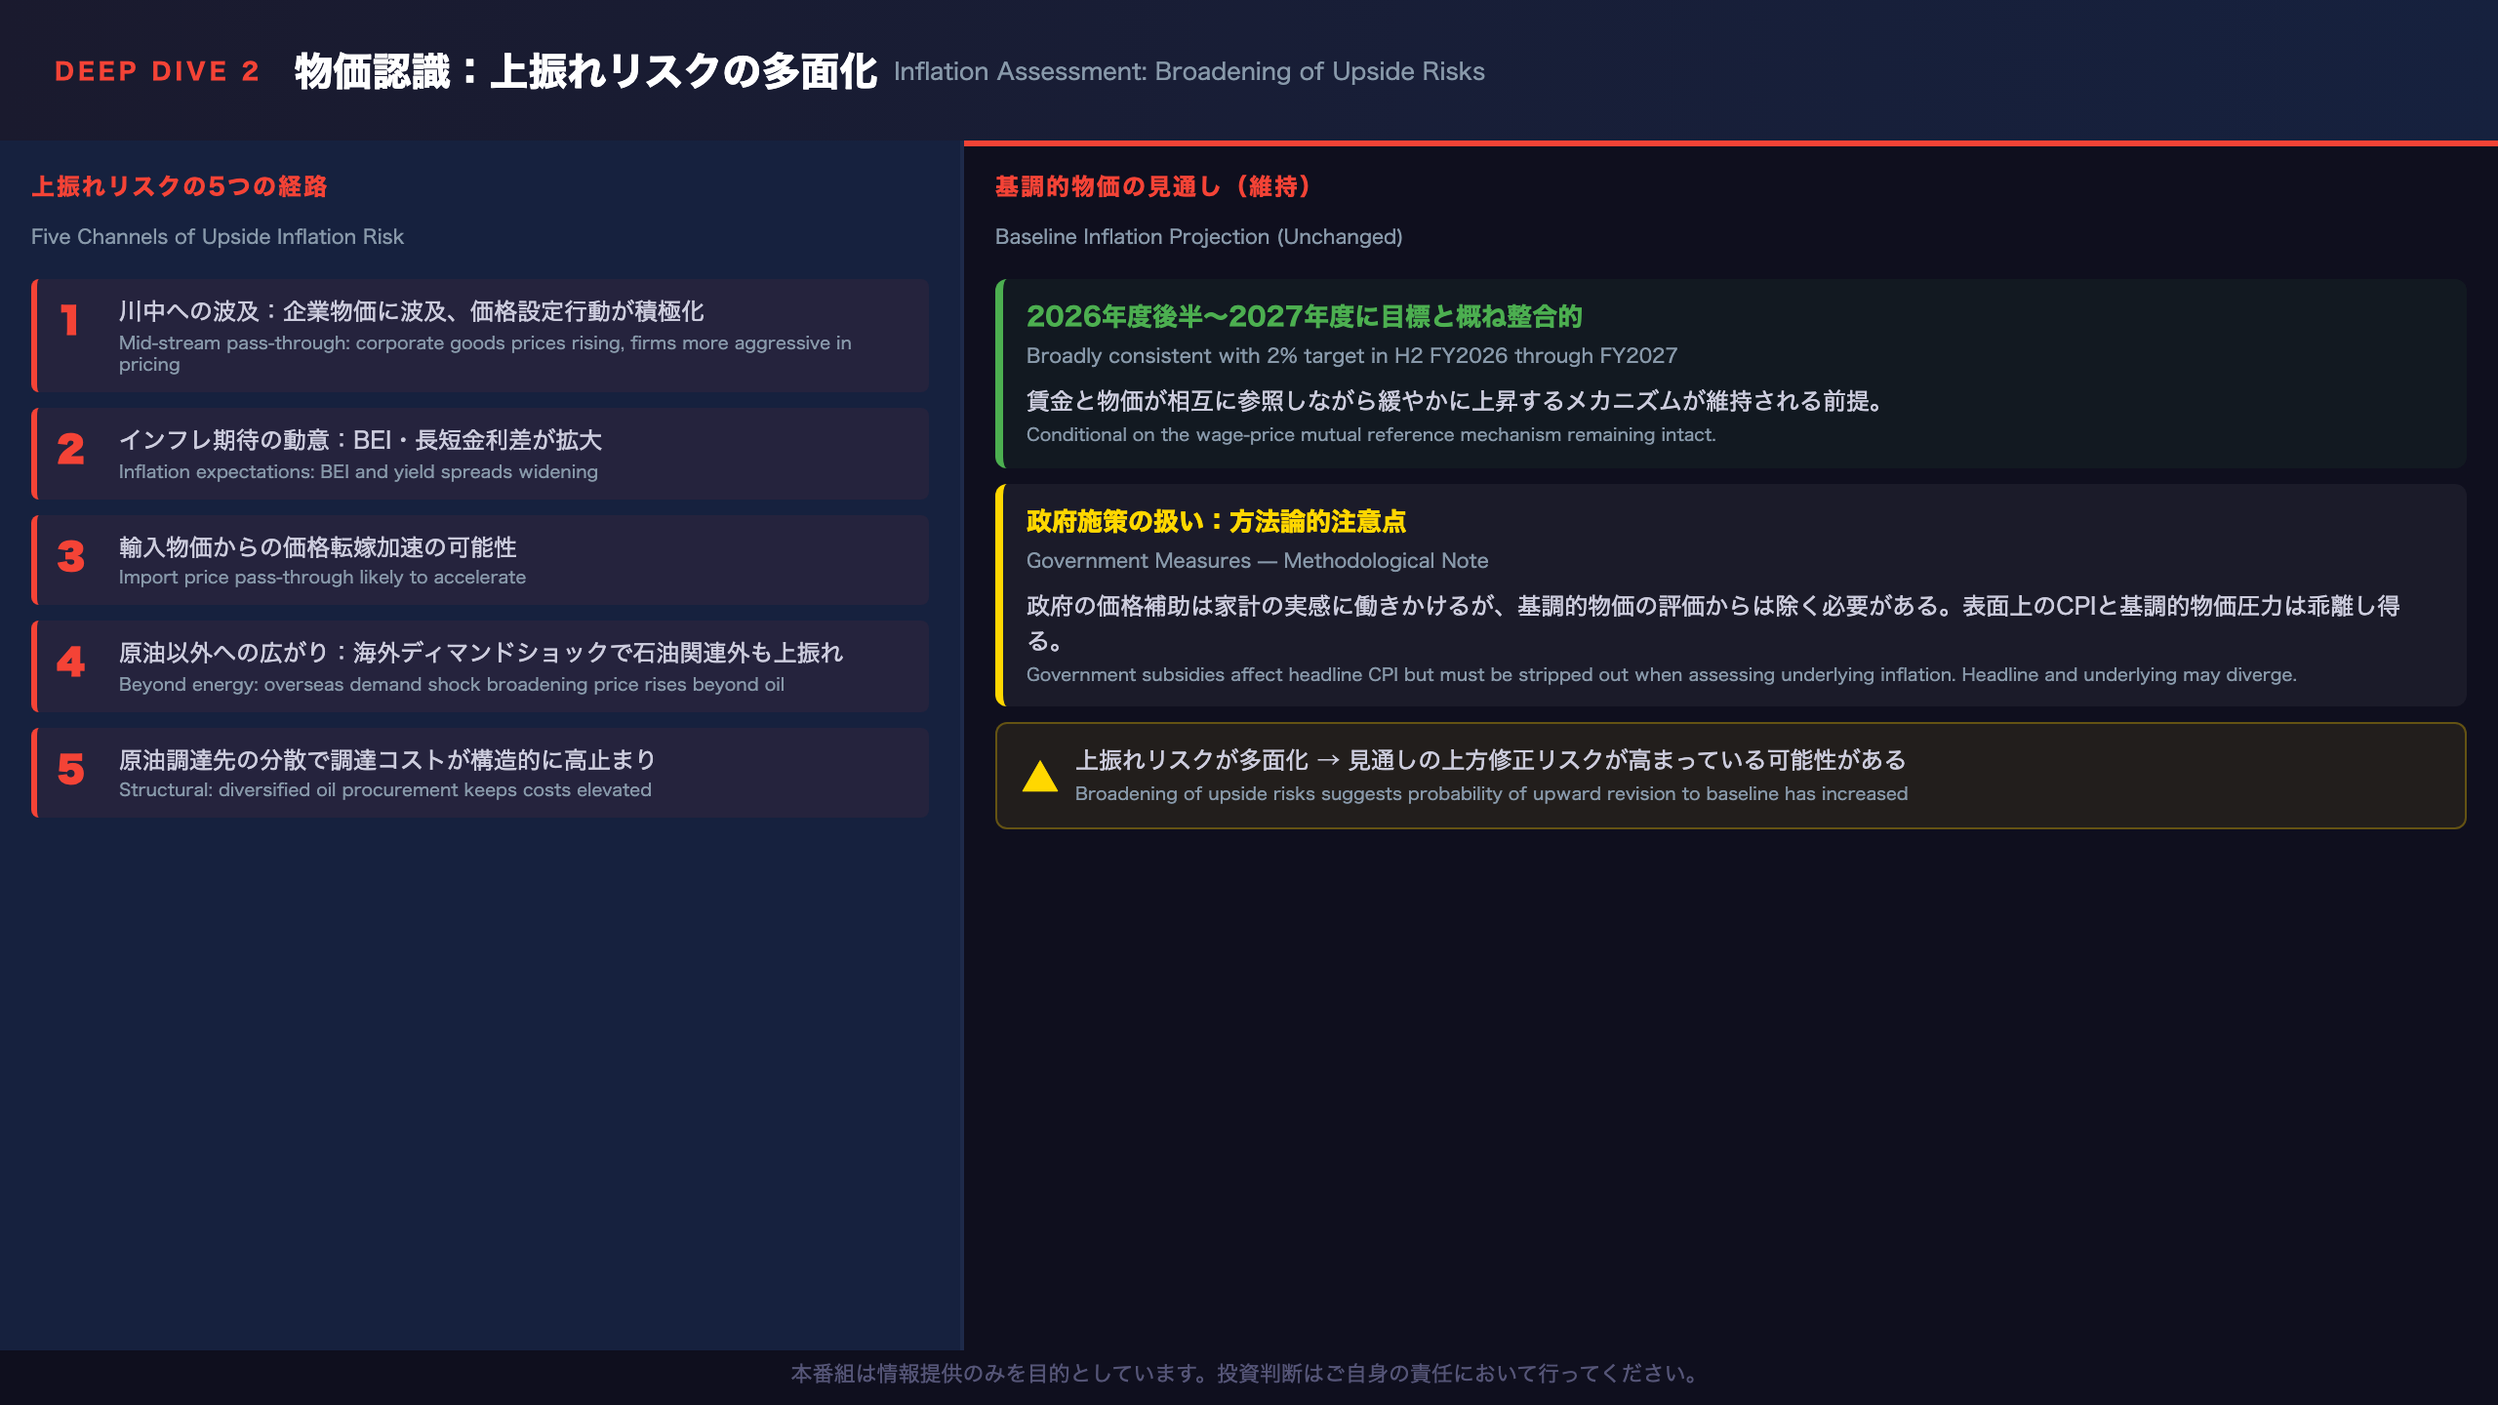
Task: Click the red number 1 marker
Action: [70, 320]
